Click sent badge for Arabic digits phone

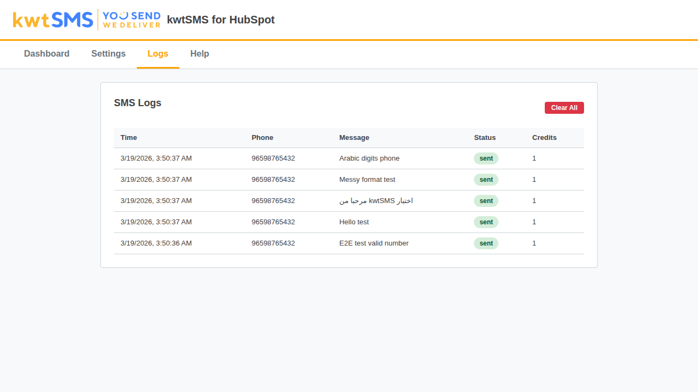(486, 158)
